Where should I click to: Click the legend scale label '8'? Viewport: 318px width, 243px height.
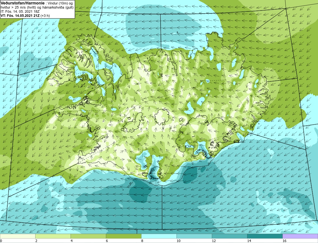pyautogui.click(x=142, y=241)
